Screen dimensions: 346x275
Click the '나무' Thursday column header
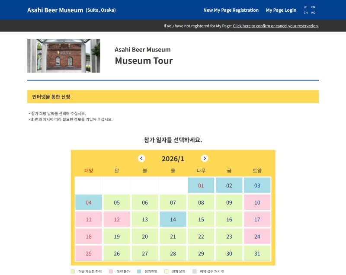(x=201, y=170)
